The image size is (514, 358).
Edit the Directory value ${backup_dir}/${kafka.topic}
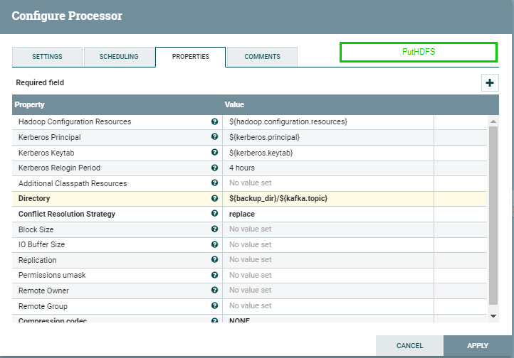(327, 198)
